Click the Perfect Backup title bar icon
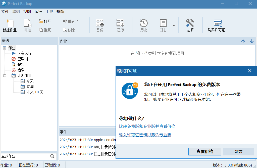Image resolution: width=257 pixels, height=168 pixels. [x=4, y=4]
